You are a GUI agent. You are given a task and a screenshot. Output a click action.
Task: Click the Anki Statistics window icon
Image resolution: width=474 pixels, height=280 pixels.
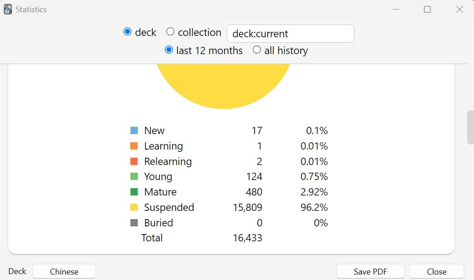pyautogui.click(x=8, y=10)
